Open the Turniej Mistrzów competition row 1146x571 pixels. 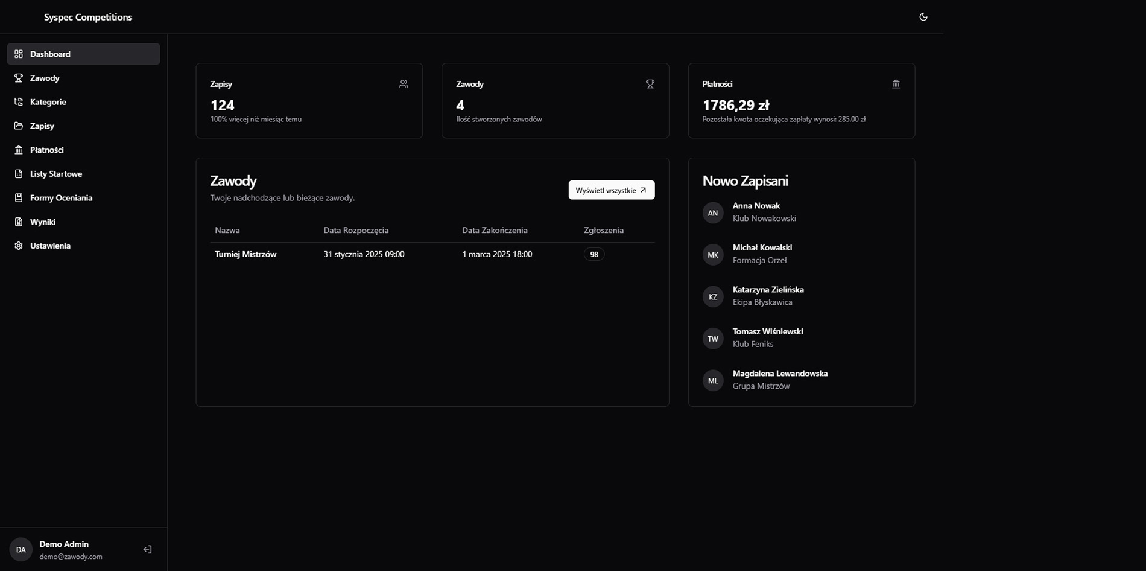coord(245,254)
